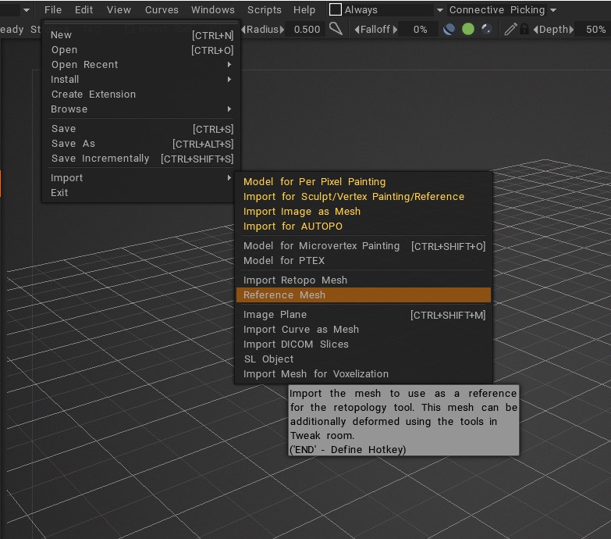
Task: Select Image Plane entry
Action: [x=363, y=314]
